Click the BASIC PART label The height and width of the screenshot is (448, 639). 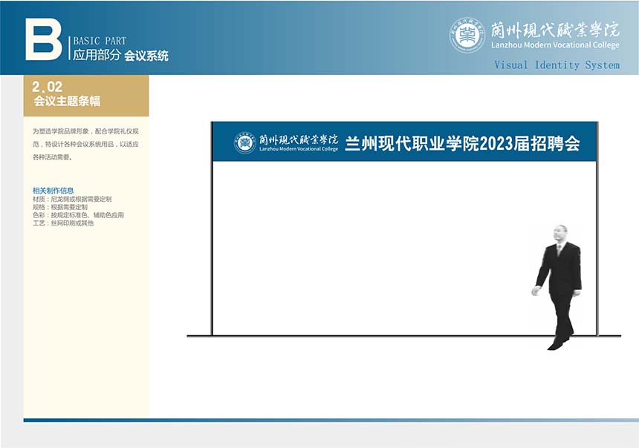point(100,41)
